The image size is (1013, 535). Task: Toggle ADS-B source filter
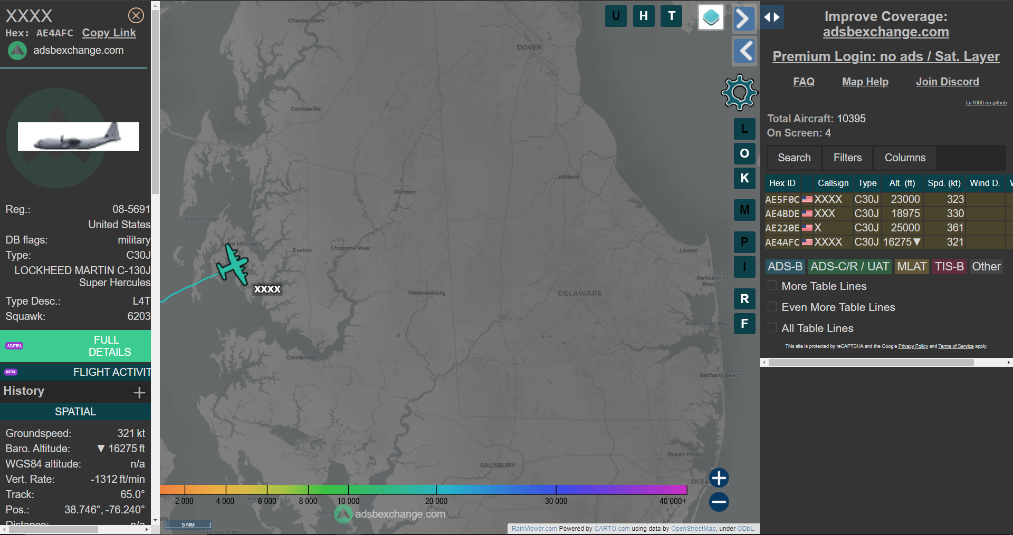[x=785, y=267]
